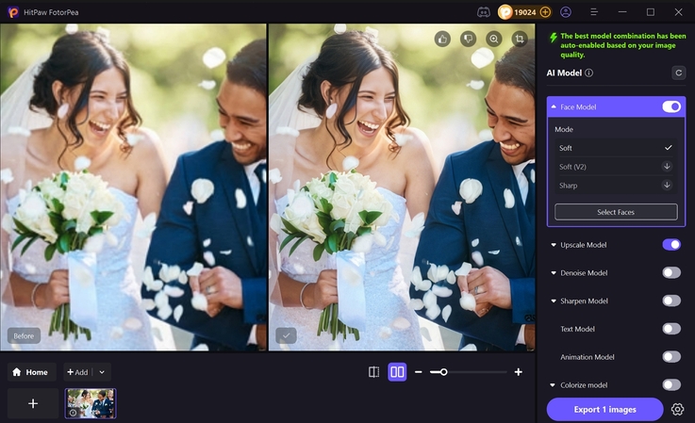The image size is (695, 423).
Task: Click the Mode label
Action: pos(564,129)
